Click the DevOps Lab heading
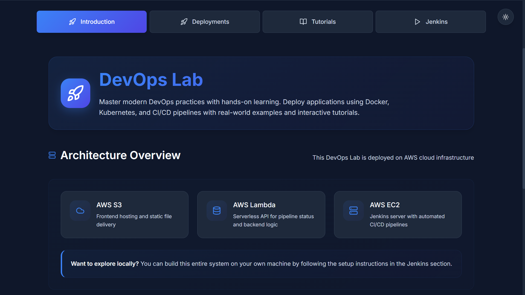The height and width of the screenshot is (295, 525). click(x=151, y=80)
